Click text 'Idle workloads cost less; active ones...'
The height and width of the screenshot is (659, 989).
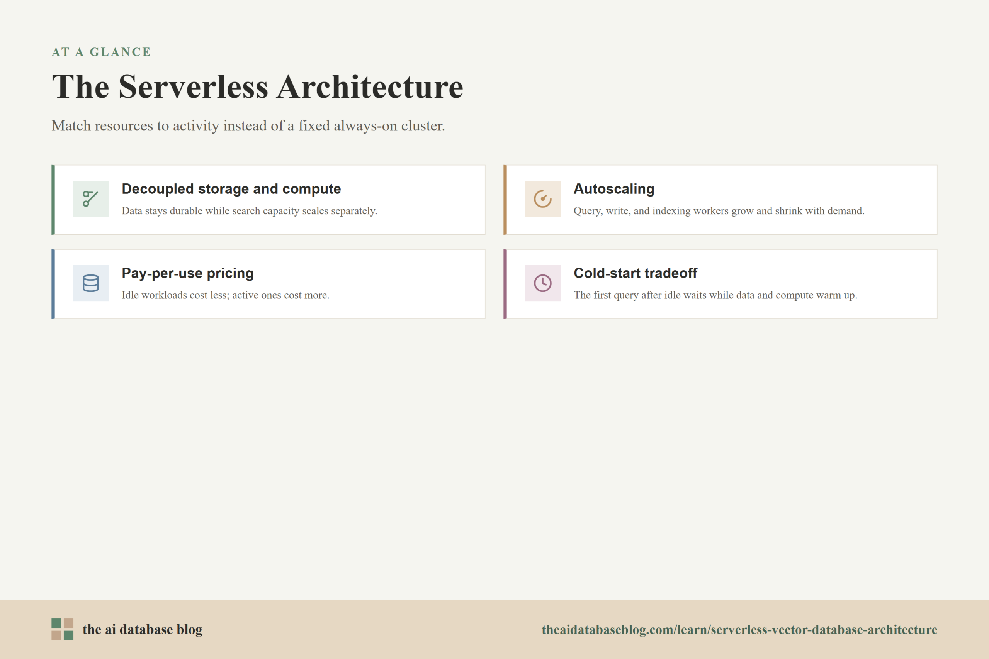[225, 295]
